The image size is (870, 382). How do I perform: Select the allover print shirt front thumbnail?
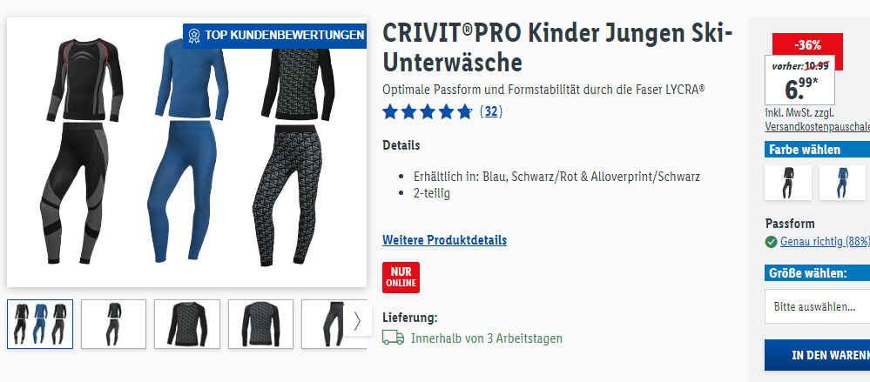(x=187, y=325)
